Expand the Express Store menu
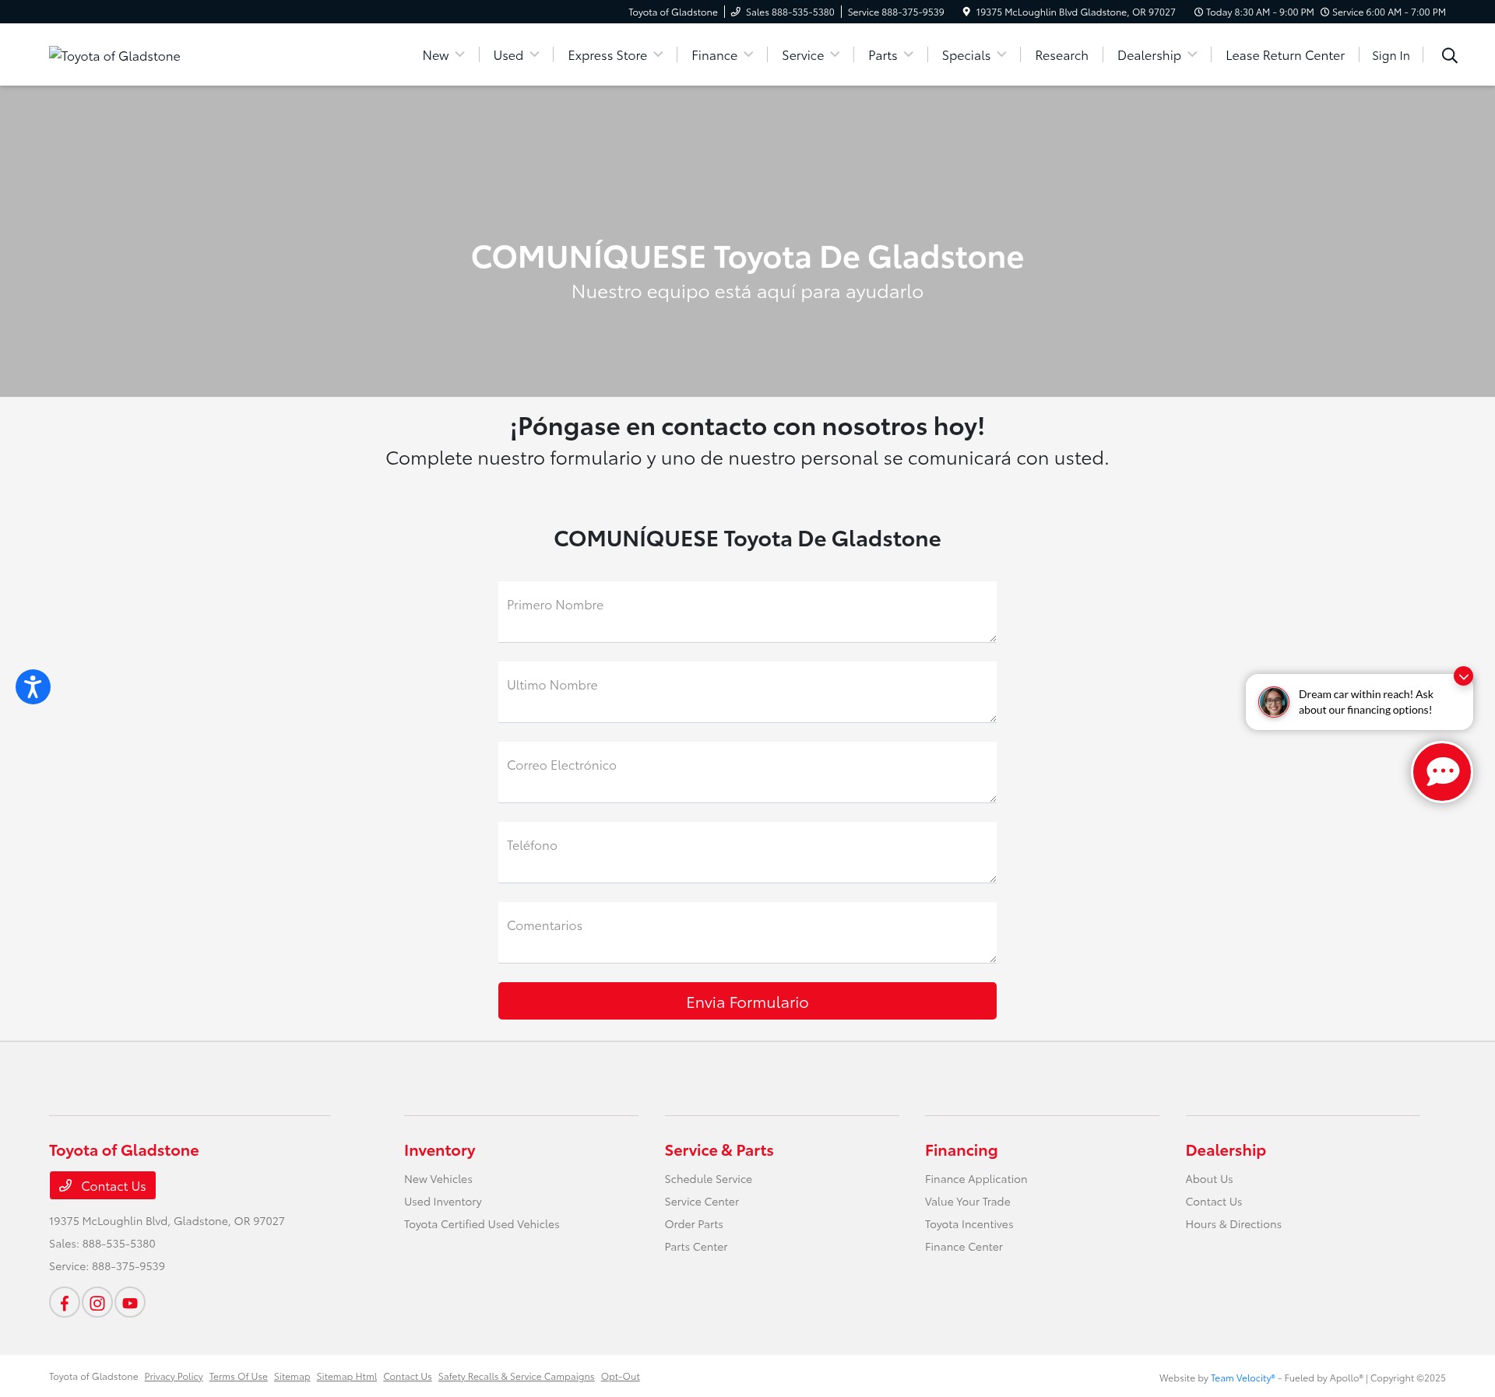Screen dimensions: 1495x1397 (615, 55)
